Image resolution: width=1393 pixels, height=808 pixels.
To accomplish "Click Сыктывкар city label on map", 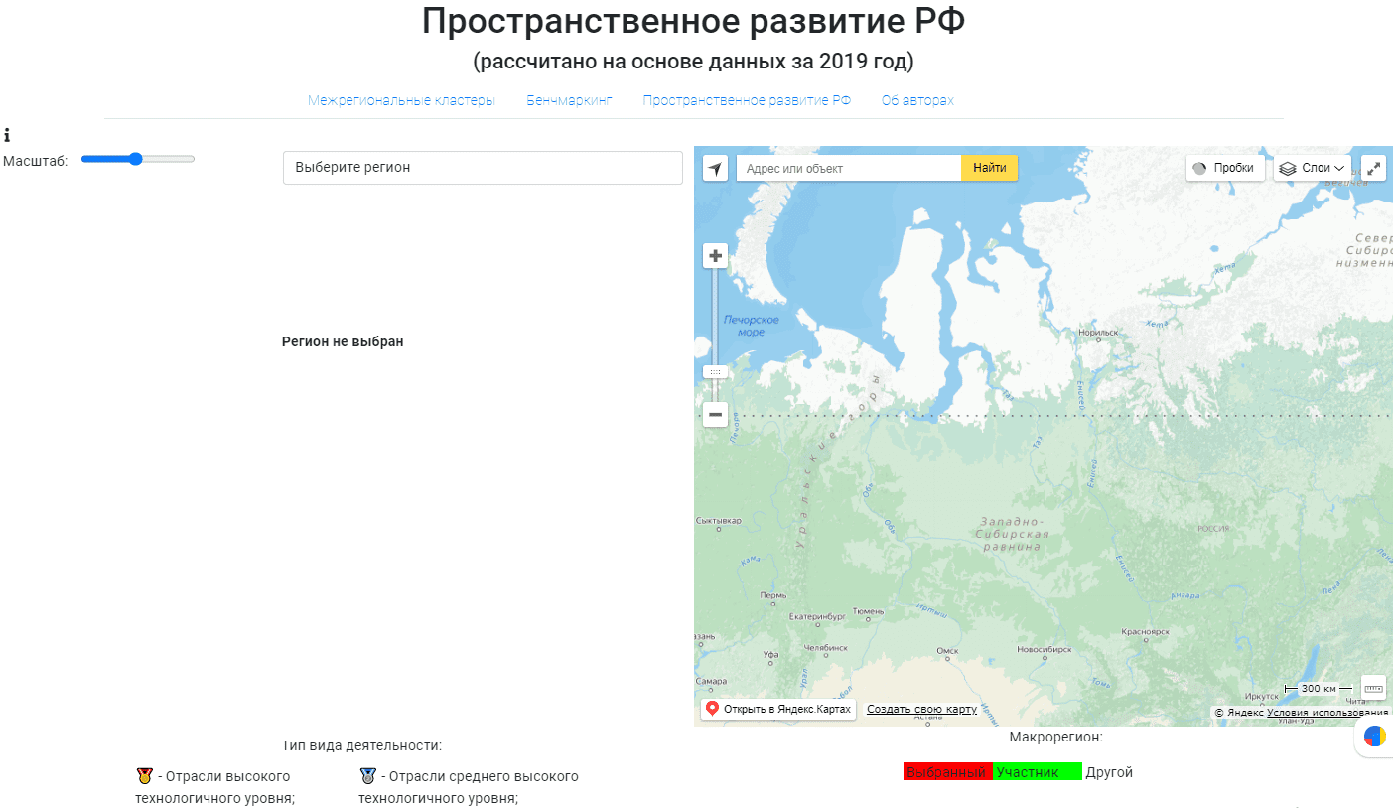I will point(719,521).
